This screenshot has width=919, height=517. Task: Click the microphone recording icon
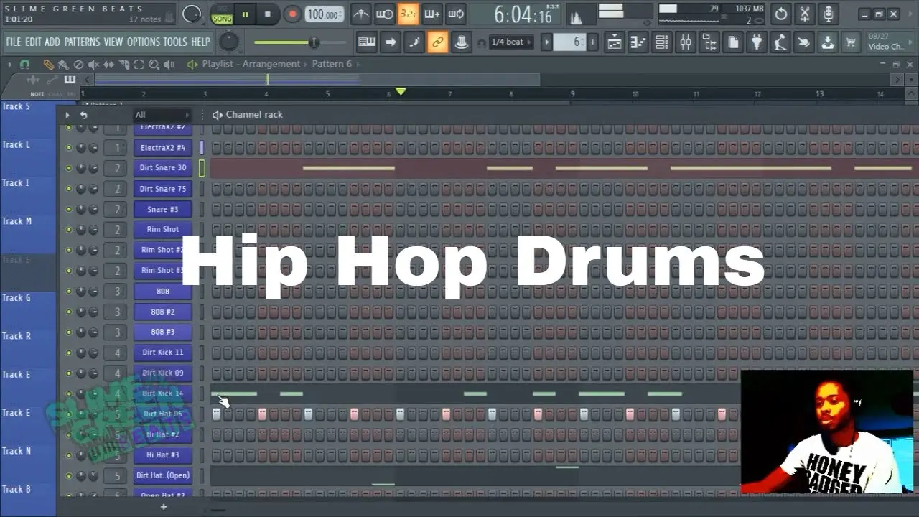click(x=829, y=14)
